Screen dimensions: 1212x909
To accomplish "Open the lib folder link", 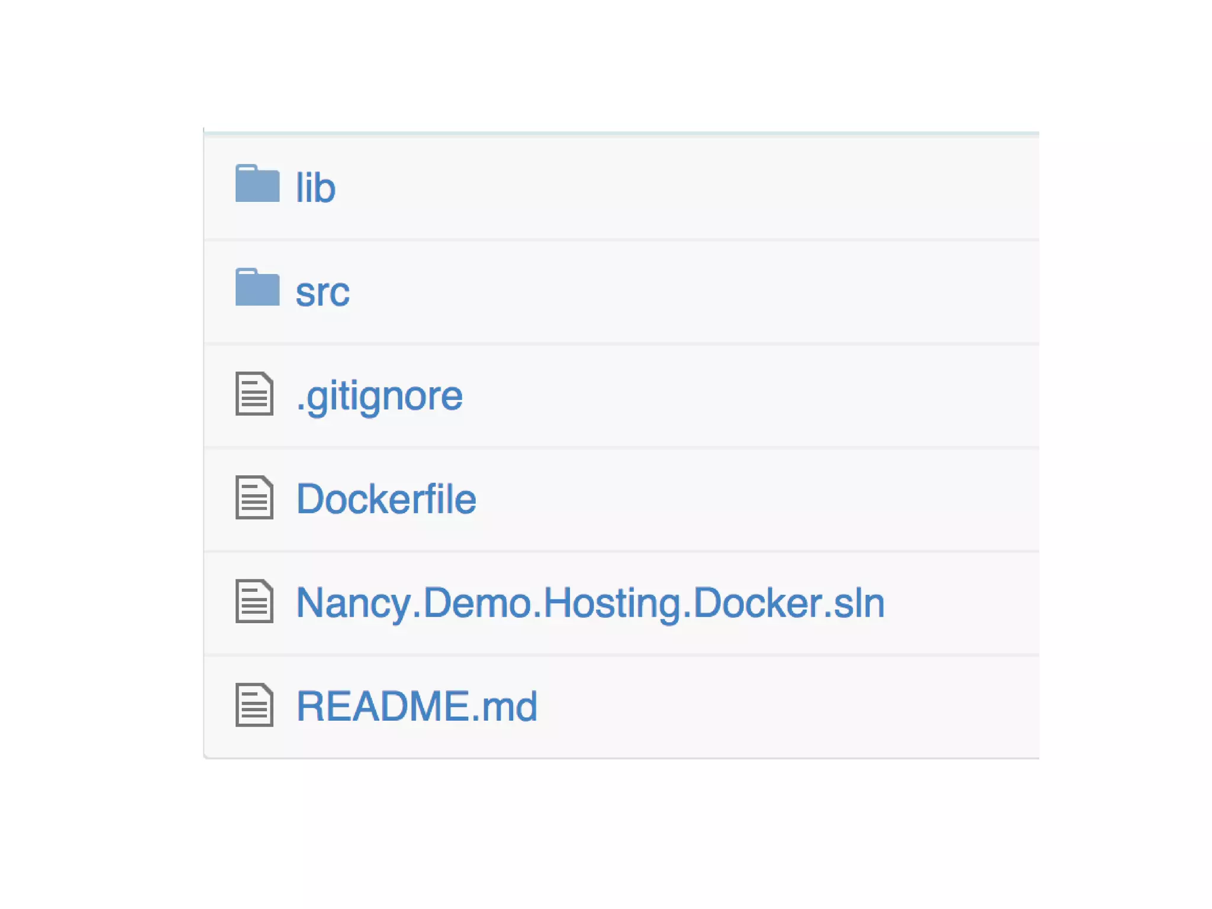I will pos(315,188).
